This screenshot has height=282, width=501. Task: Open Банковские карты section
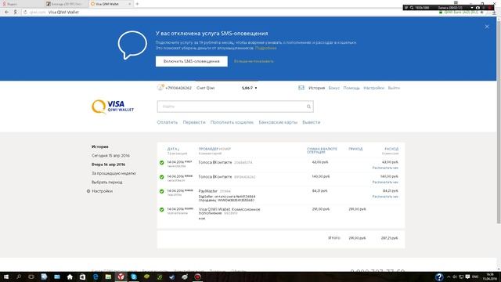click(x=278, y=122)
